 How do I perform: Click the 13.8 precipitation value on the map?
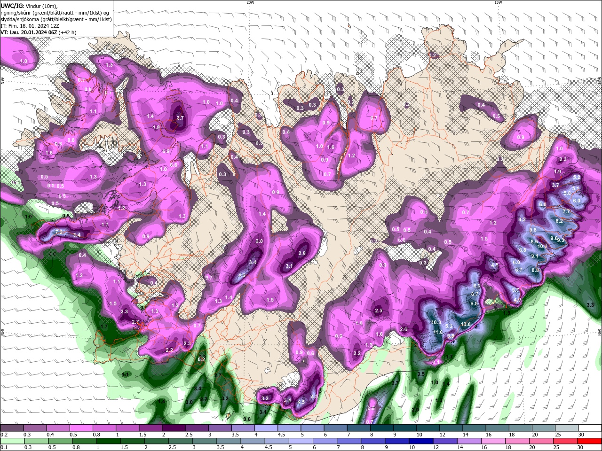tap(466, 324)
